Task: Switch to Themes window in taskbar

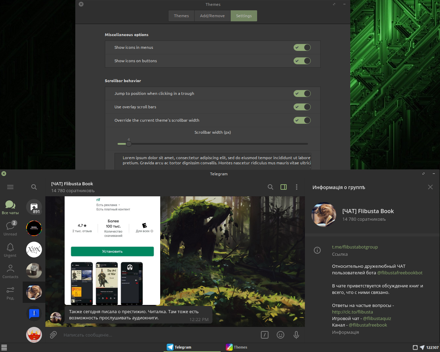Action: coord(236,347)
